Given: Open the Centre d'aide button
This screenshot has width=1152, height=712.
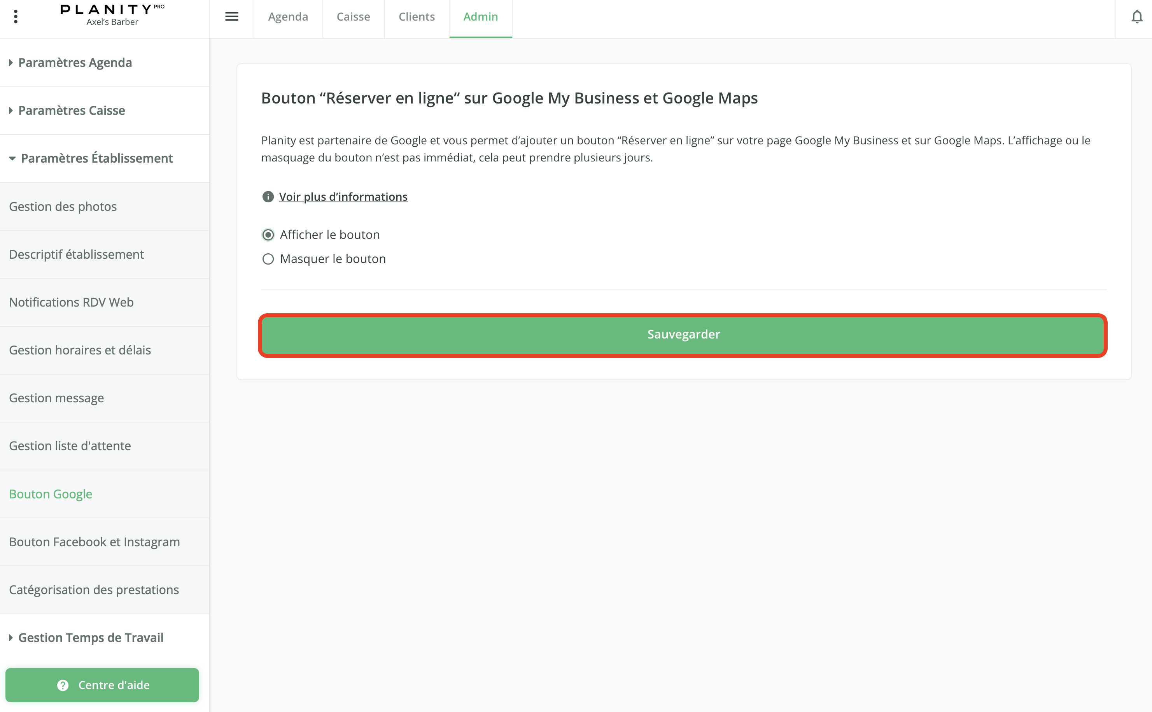Looking at the screenshot, I should (102, 685).
